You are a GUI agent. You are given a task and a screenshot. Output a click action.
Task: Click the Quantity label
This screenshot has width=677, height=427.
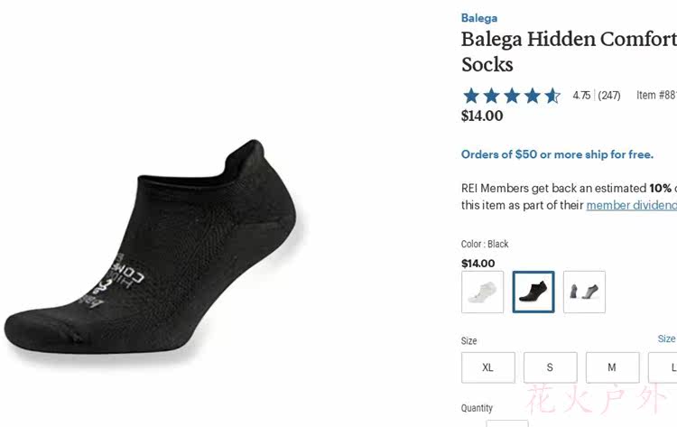click(477, 408)
